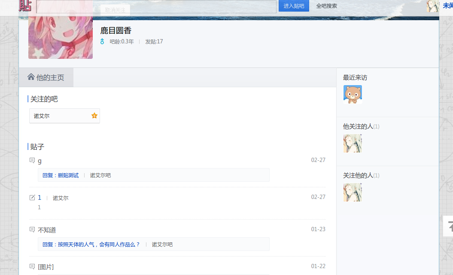Click the 取消关注 button
This screenshot has height=275, width=453.
pos(115,10)
